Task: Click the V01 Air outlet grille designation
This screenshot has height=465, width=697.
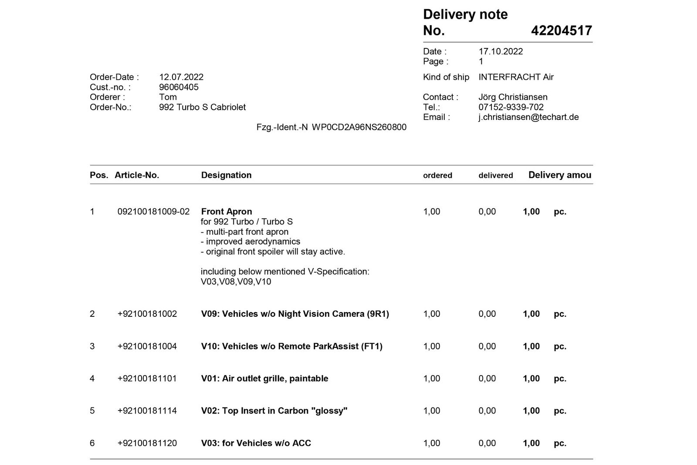Action: pos(264,379)
